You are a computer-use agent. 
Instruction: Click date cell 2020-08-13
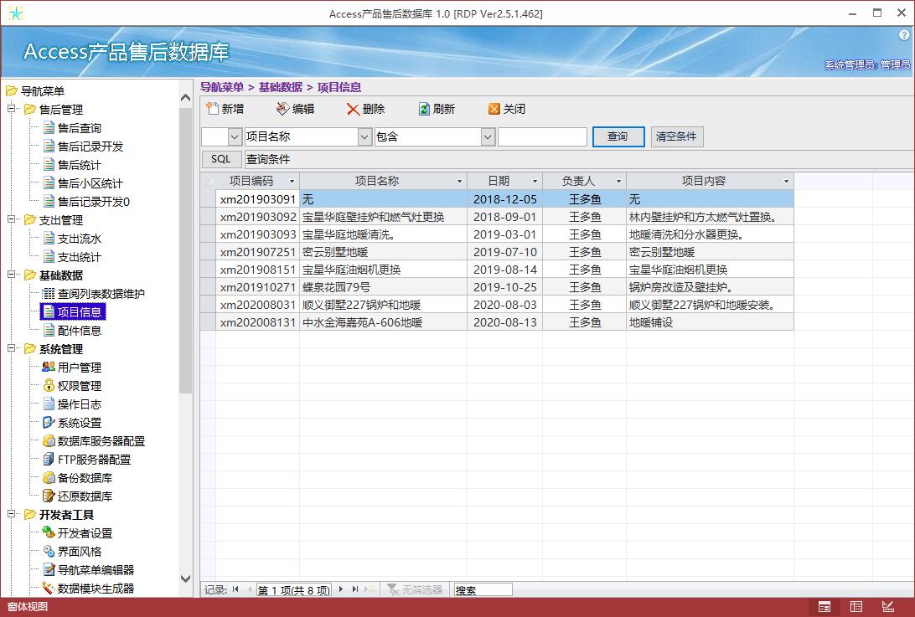(x=504, y=322)
